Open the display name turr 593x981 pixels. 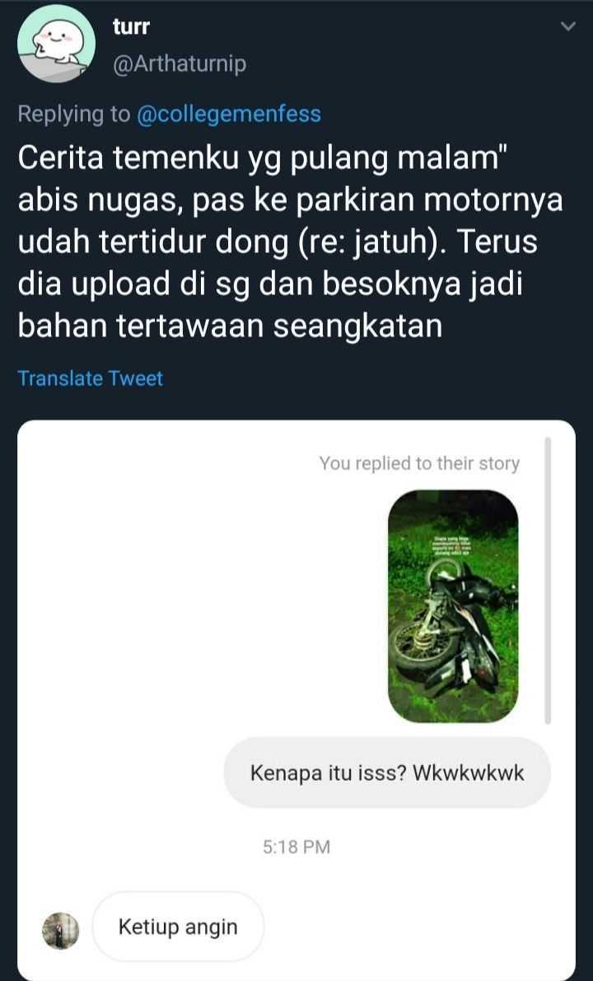(131, 27)
